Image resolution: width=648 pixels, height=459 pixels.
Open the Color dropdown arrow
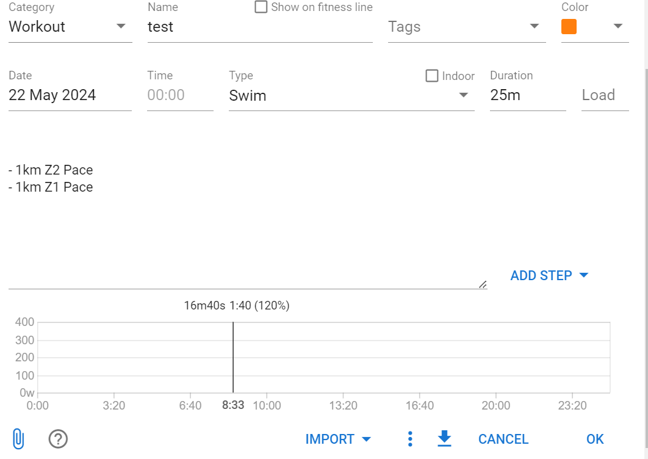[x=618, y=26]
